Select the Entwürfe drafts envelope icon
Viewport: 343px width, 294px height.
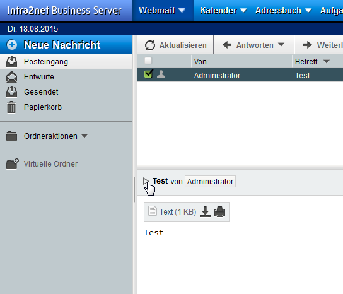(11, 77)
